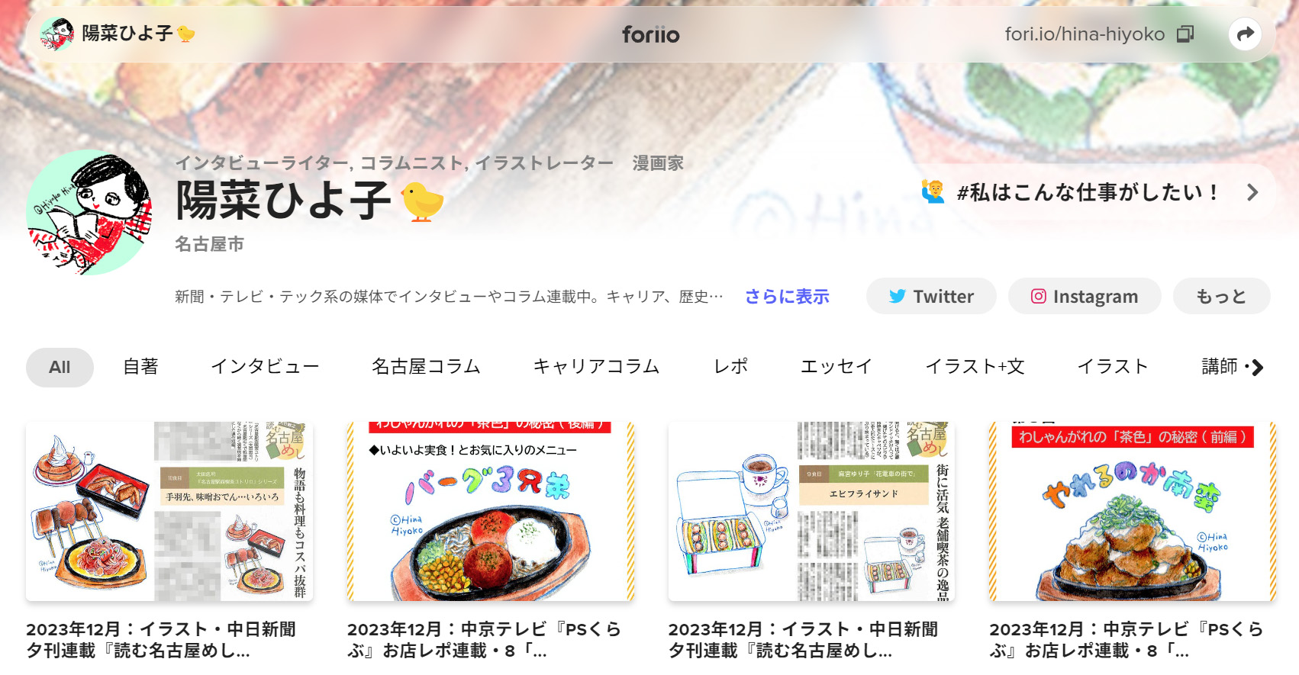Open the foriio logo homepage
The height and width of the screenshot is (675, 1299).
[x=650, y=34]
